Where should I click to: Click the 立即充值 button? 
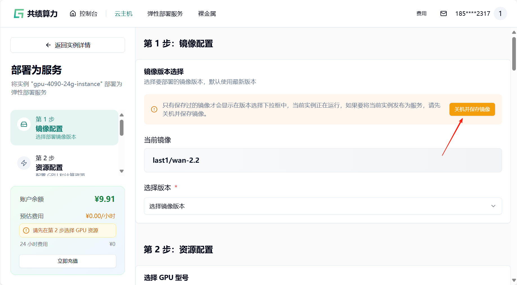pyautogui.click(x=68, y=261)
